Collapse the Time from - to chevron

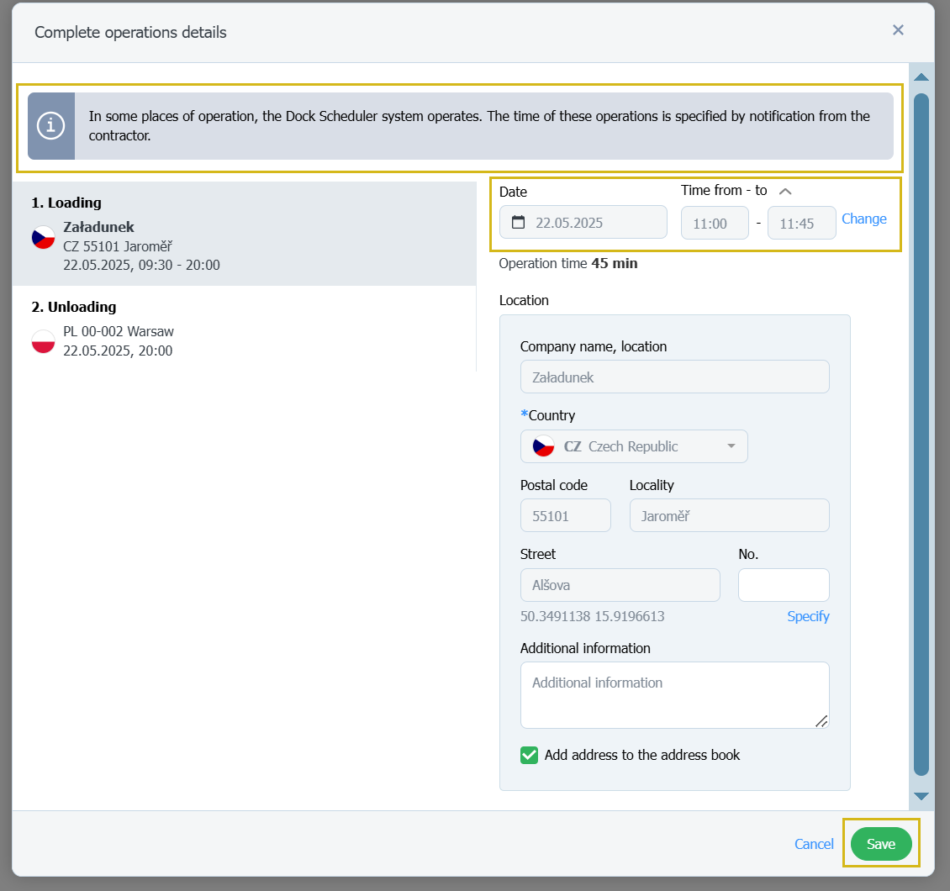tap(785, 192)
